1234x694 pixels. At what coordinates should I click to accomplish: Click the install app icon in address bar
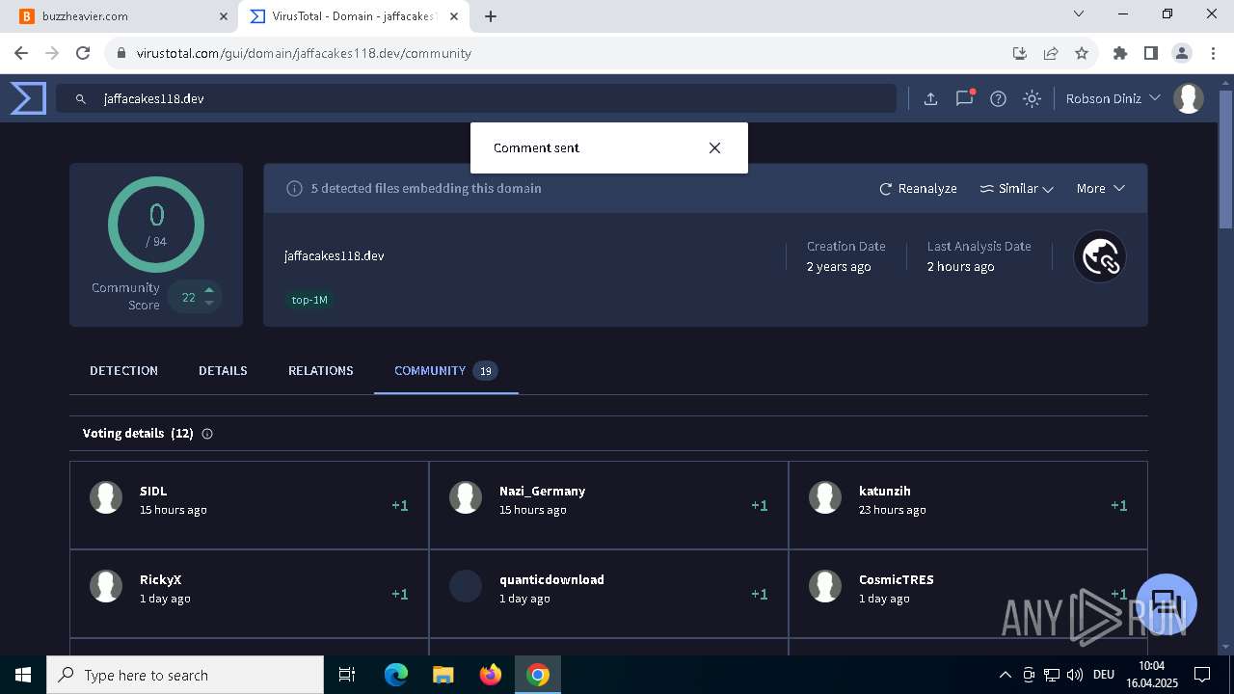coord(1020,53)
